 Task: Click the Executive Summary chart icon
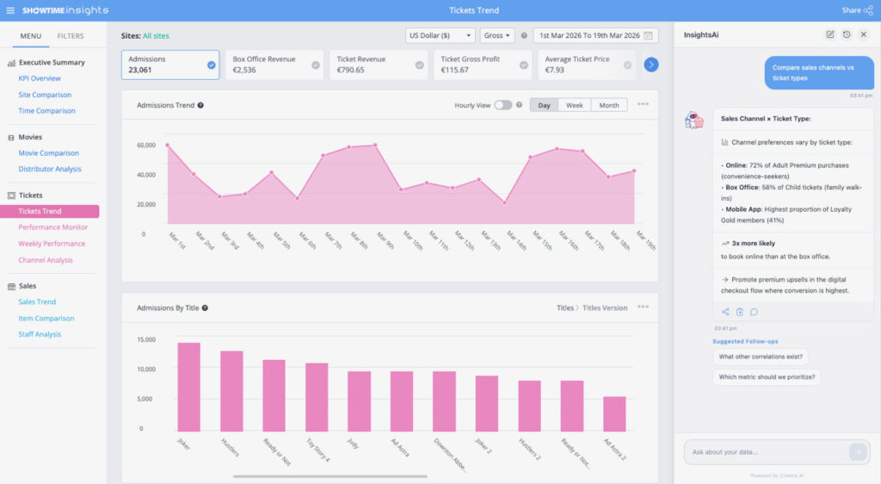[x=11, y=63]
